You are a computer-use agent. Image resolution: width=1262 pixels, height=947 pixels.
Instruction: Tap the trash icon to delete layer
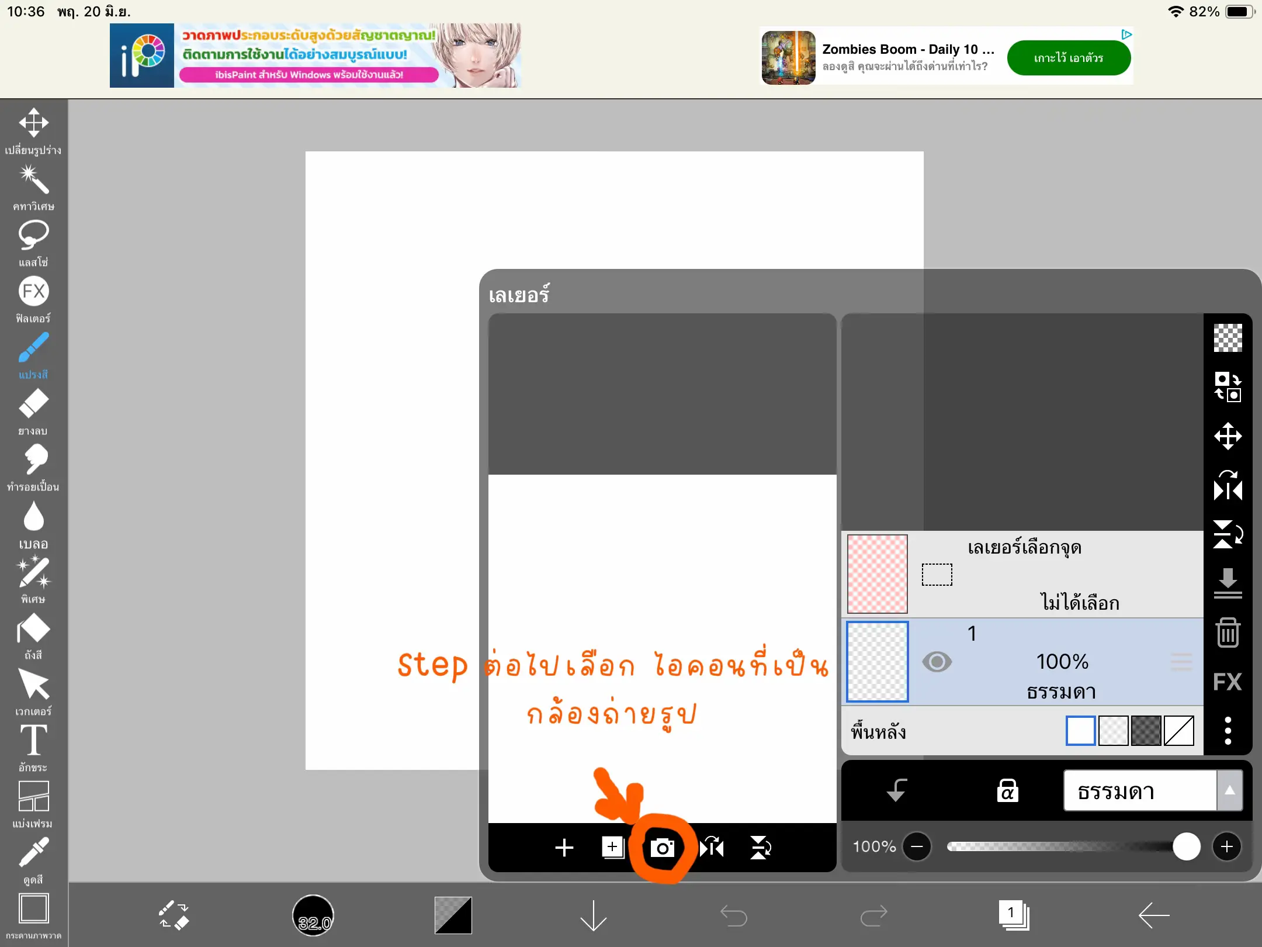(x=1228, y=633)
